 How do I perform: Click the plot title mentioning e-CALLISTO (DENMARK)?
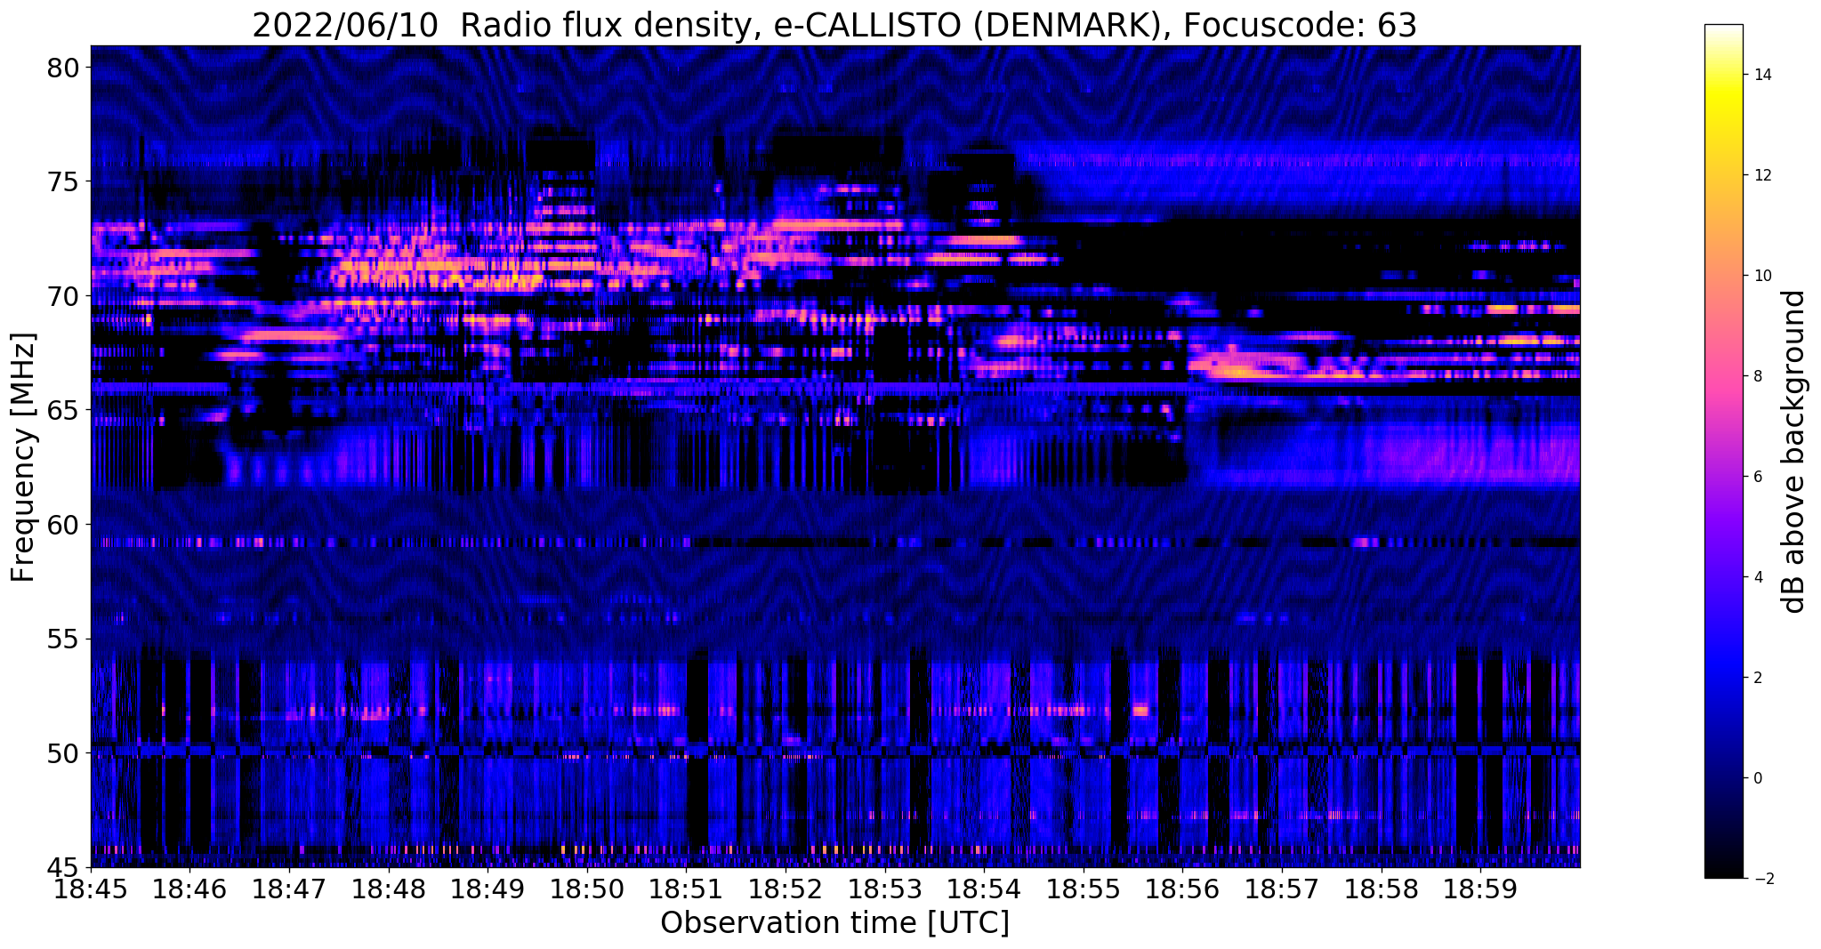point(834,25)
